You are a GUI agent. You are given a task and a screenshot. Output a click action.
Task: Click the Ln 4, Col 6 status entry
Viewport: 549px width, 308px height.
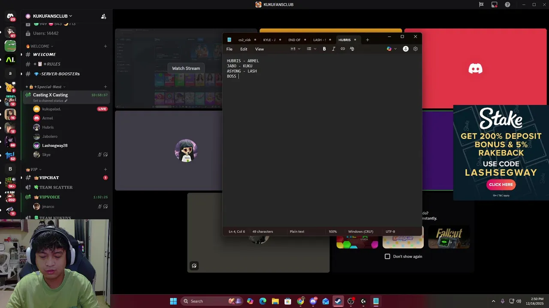click(x=237, y=231)
